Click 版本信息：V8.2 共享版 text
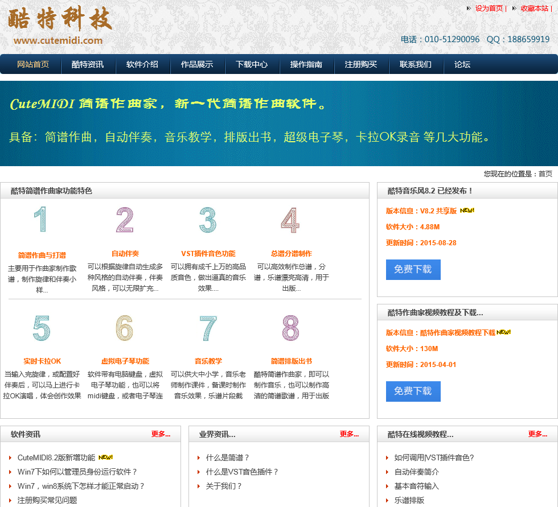558x507 pixels. click(x=421, y=211)
